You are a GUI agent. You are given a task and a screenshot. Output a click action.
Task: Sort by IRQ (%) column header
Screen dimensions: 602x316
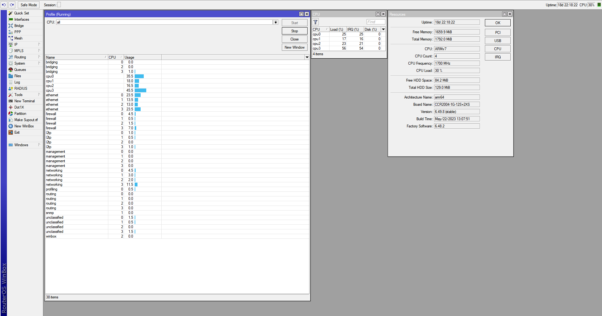(x=355, y=29)
